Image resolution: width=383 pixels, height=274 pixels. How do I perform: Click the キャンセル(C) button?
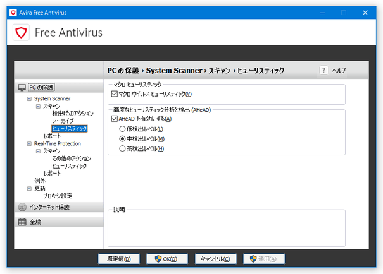click(x=215, y=259)
